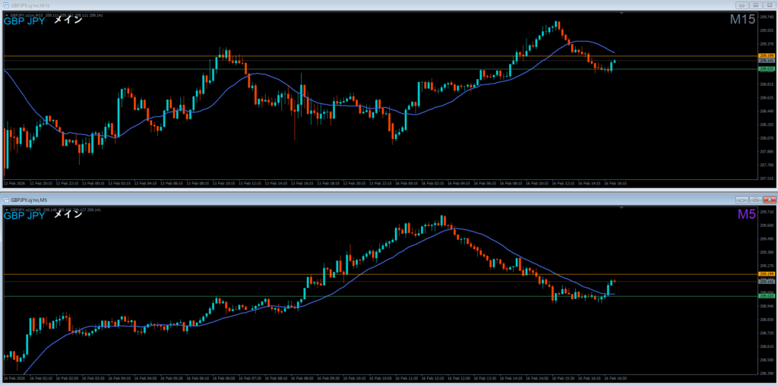Screen dimensions: 778x385
Task: Click 16 Feb 12:10 on M5 time axis
Action: [432, 377]
